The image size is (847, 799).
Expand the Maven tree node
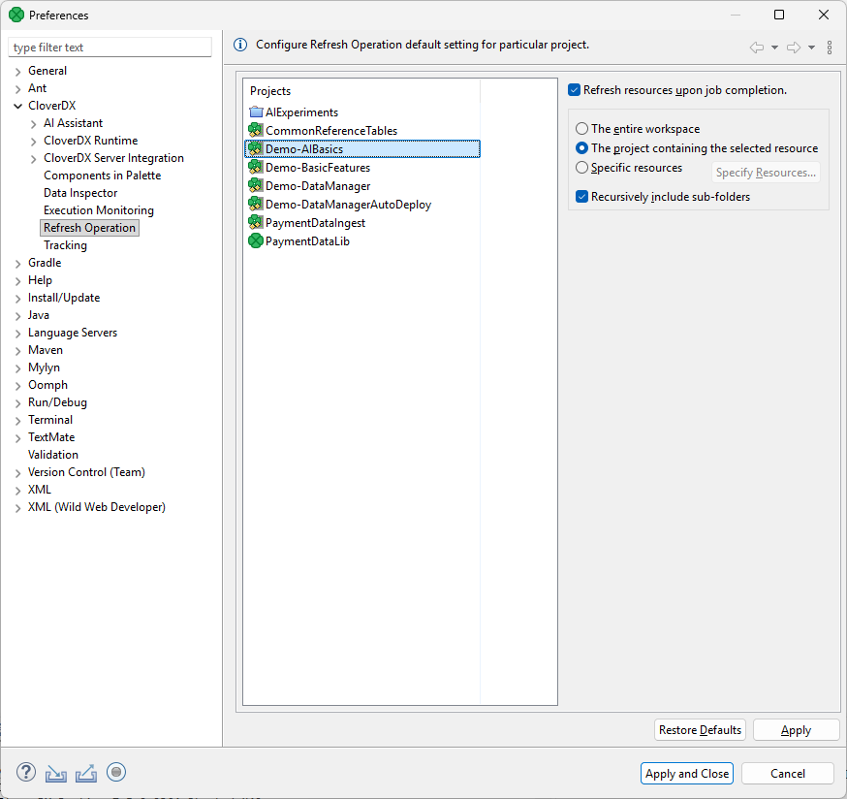17,351
